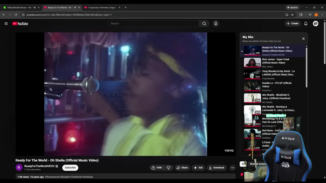Click the #OhSheila hashtag
The height and width of the screenshot is (183, 326).
[x=88, y=177]
